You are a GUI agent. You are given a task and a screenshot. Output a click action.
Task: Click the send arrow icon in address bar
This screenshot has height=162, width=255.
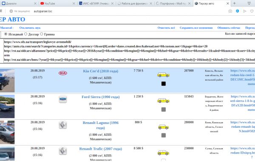point(245,11)
